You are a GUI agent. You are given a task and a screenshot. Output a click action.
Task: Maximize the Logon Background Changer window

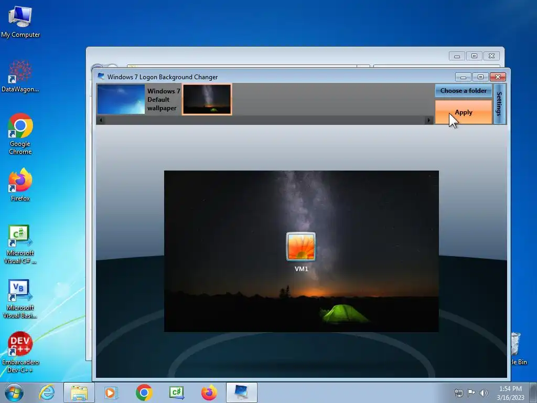pos(480,77)
